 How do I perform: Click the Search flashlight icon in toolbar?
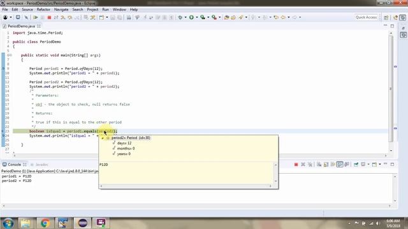pos(241,17)
